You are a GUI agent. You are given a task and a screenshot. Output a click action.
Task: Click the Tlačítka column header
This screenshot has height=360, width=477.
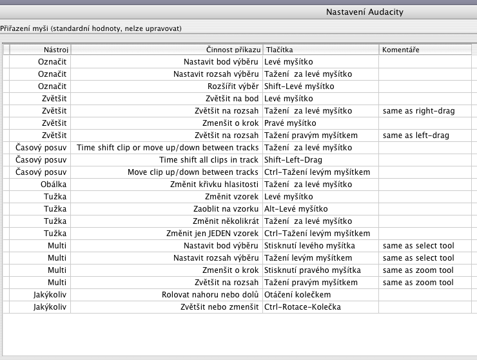click(321, 50)
